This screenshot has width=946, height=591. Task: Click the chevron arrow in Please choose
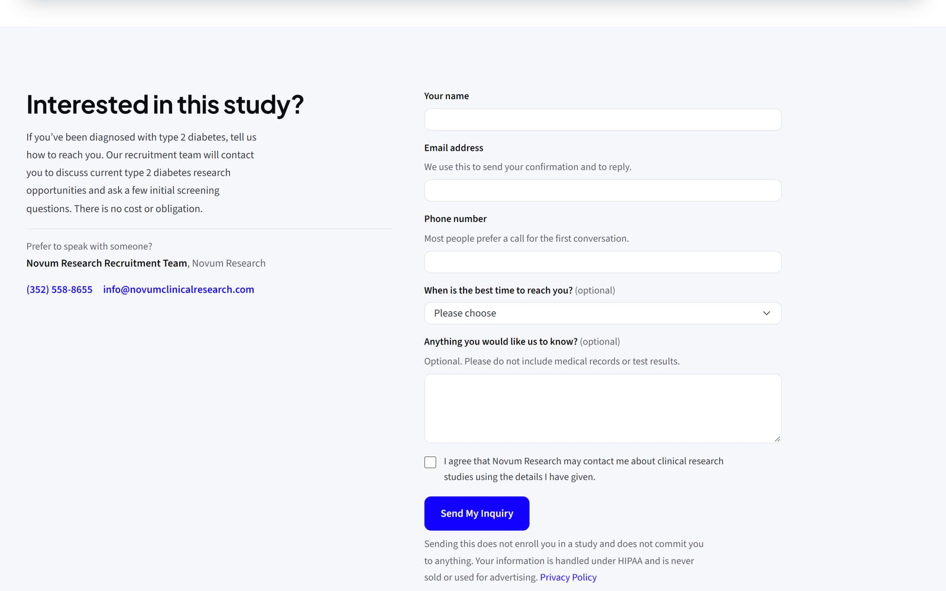coord(766,313)
